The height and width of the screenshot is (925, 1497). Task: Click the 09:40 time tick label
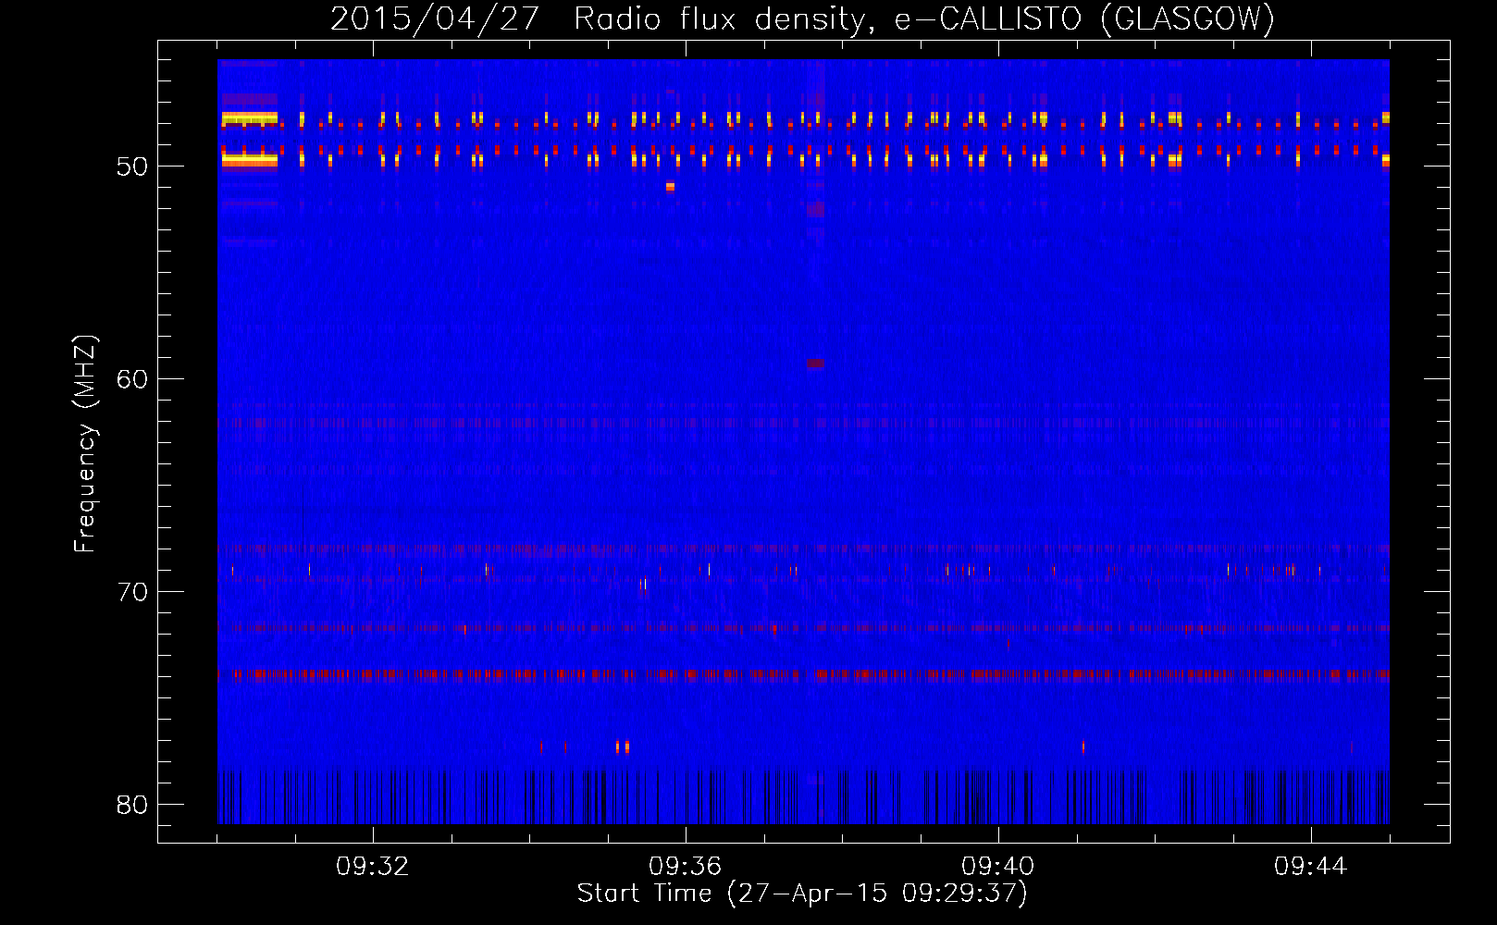(998, 867)
